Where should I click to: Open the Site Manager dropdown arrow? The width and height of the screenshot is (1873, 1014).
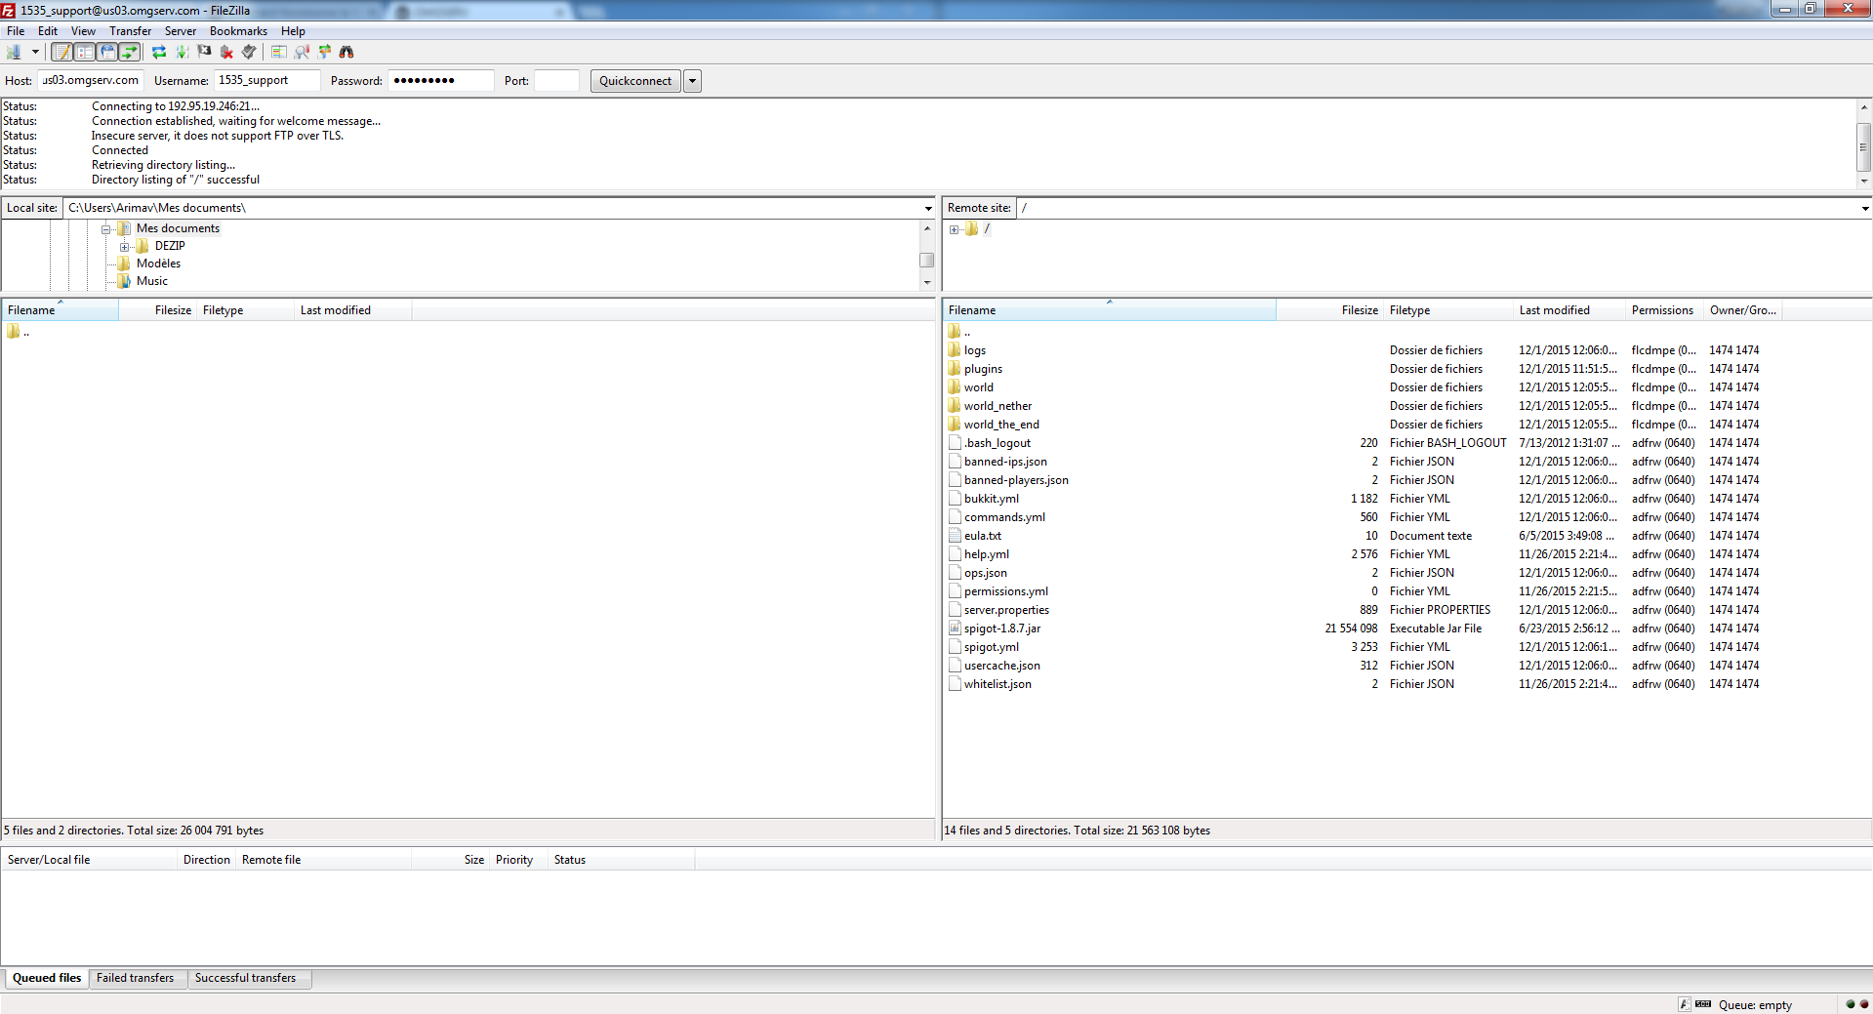35,52
